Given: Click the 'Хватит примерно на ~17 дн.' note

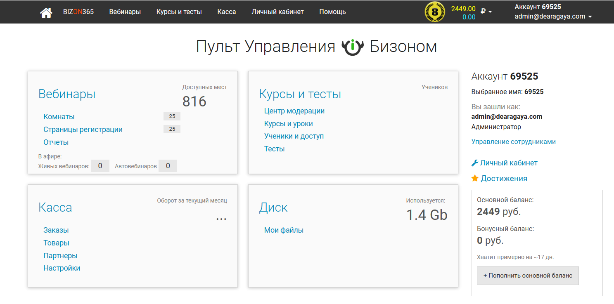Looking at the screenshot, I should (x=515, y=257).
